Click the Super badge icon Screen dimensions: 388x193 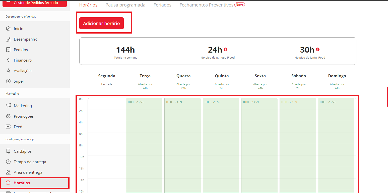8,81
